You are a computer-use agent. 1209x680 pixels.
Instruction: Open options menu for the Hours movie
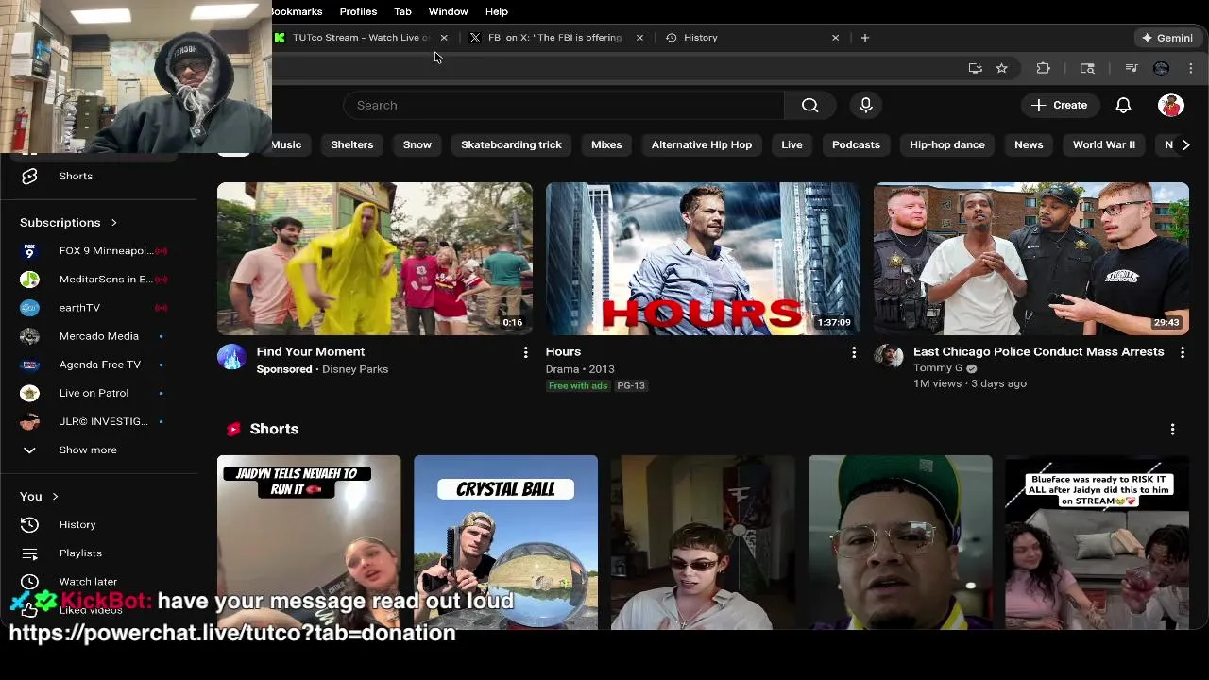(854, 352)
